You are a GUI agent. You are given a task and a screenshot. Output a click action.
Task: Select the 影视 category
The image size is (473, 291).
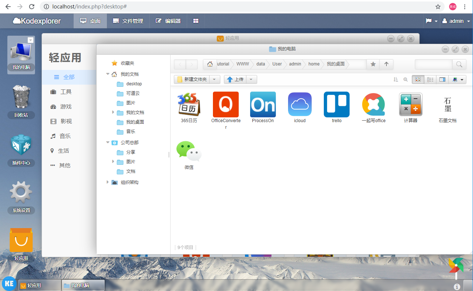(x=69, y=121)
